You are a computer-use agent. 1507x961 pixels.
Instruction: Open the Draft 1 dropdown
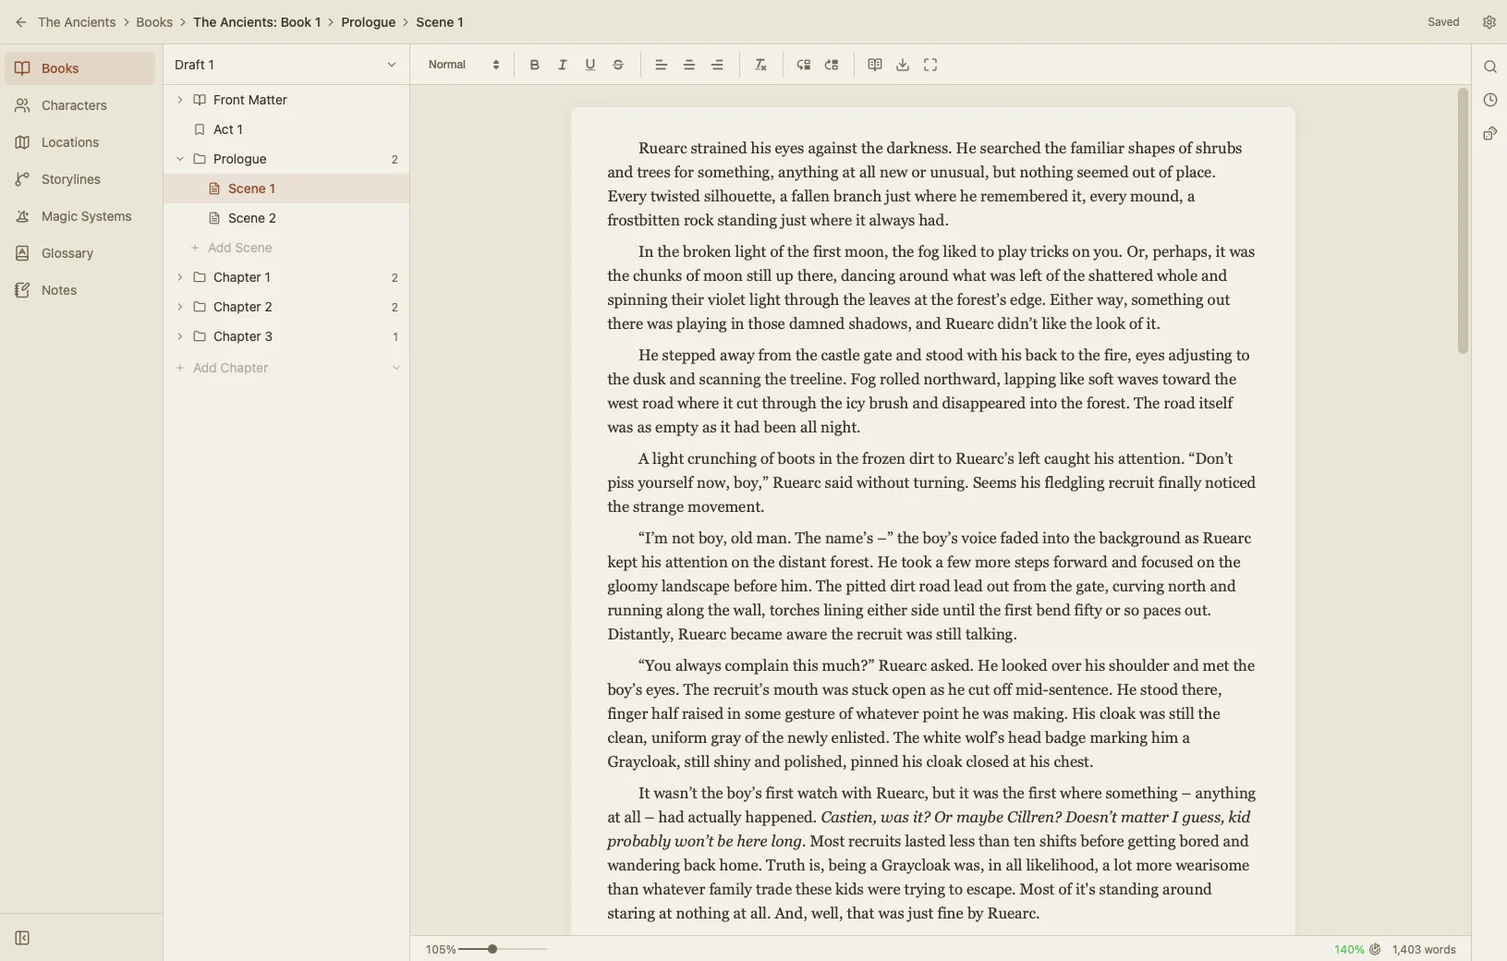coord(286,65)
